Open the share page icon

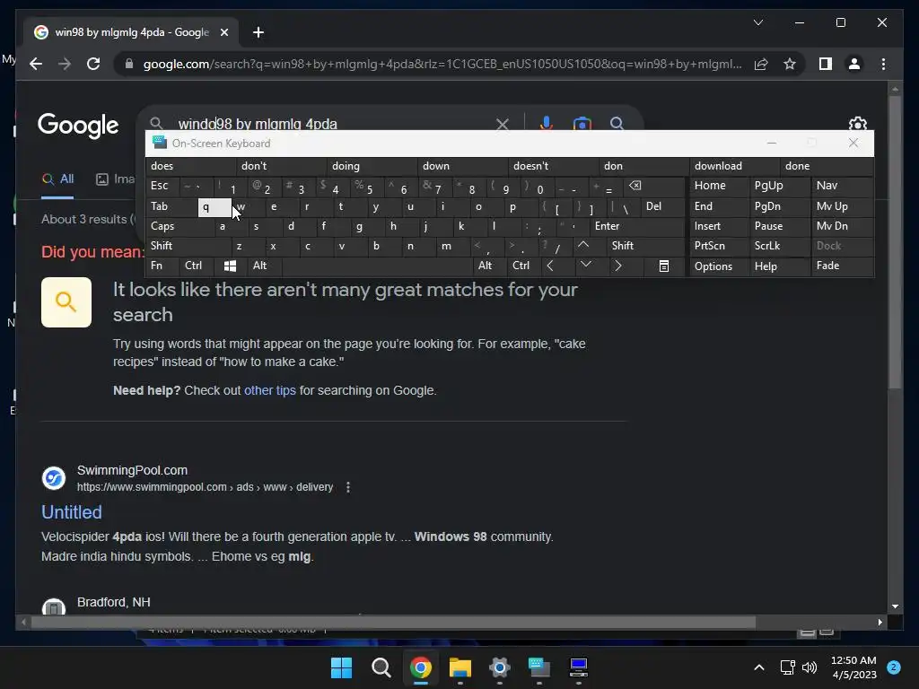coord(761,64)
